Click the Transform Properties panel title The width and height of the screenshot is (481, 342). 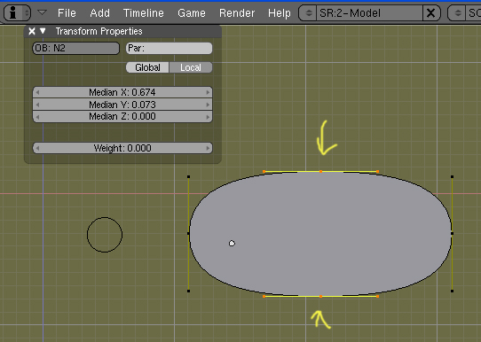tap(99, 31)
